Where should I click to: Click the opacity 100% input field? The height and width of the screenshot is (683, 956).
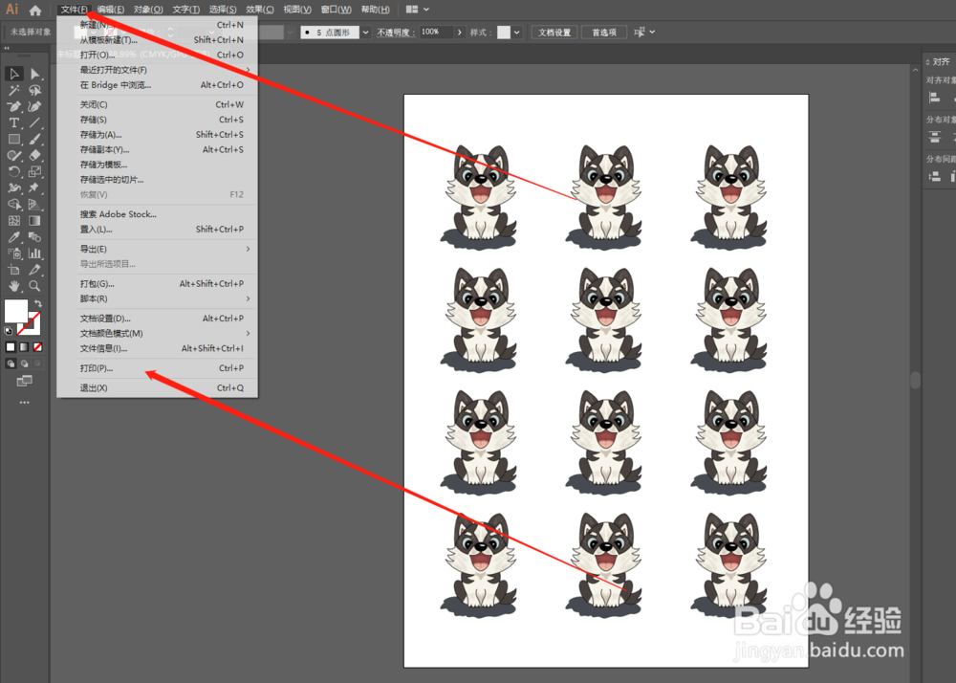pos(436,33)
